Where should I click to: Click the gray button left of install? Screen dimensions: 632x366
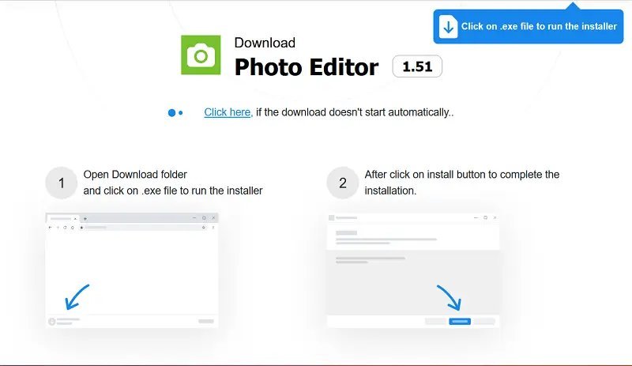coord(434,321)
